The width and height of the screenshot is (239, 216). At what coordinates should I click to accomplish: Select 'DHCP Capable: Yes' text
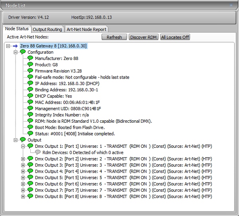(53, 96)
